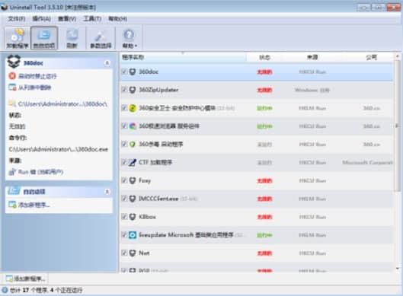The image size is (403, 296).
Task: Select the Foxy entry name
Action: click(x=145, y=180)
